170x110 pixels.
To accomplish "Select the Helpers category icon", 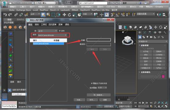I will click(x=155, y=37).
